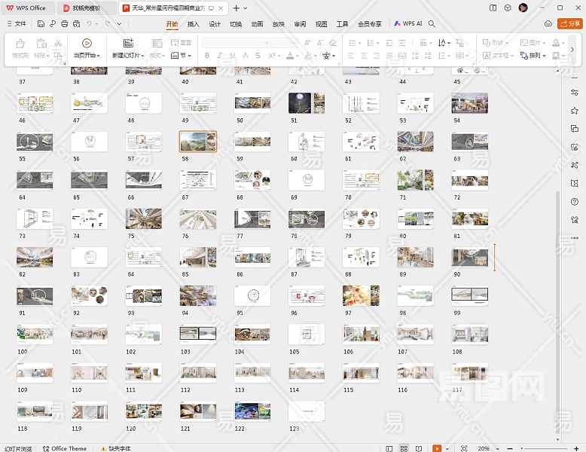This screenshot has width=586, height=452.
Task: Click the 当页开始 slideshow play icon
Action: point(87,44)
